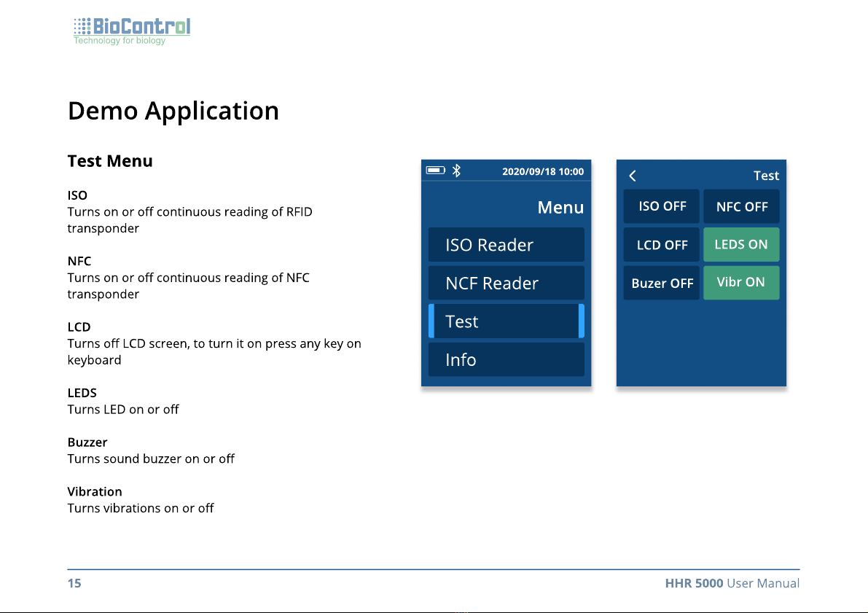Toggle the LCD OFF button
Image resolution: width=868 pixels, height=613 pixels.
pos(662,245)
